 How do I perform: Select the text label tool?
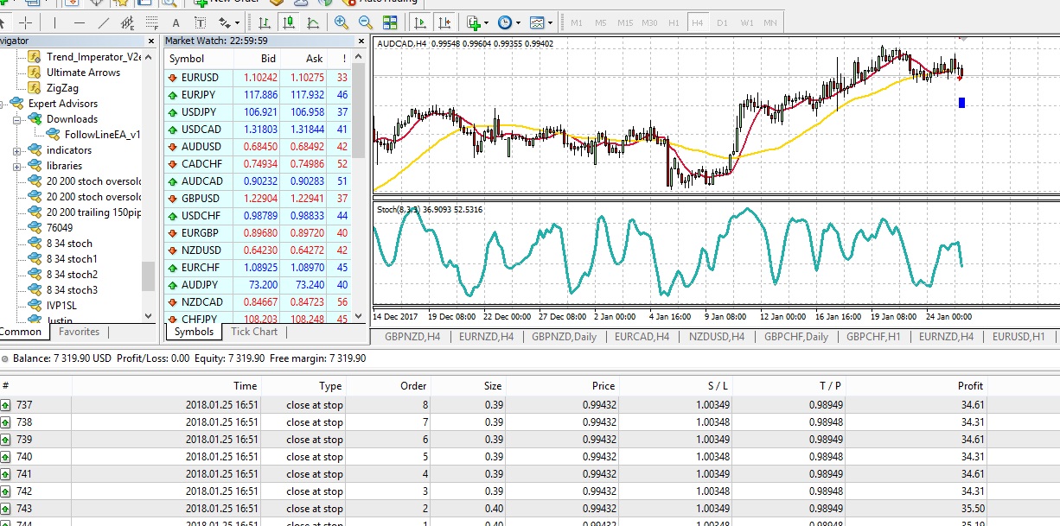(176, 23)
